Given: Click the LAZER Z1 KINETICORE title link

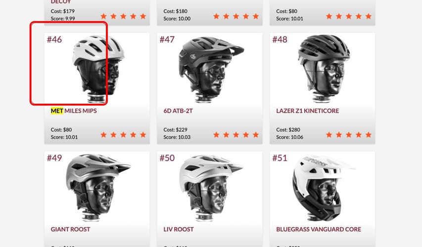Looking at the screenshot, I should 308,111.
